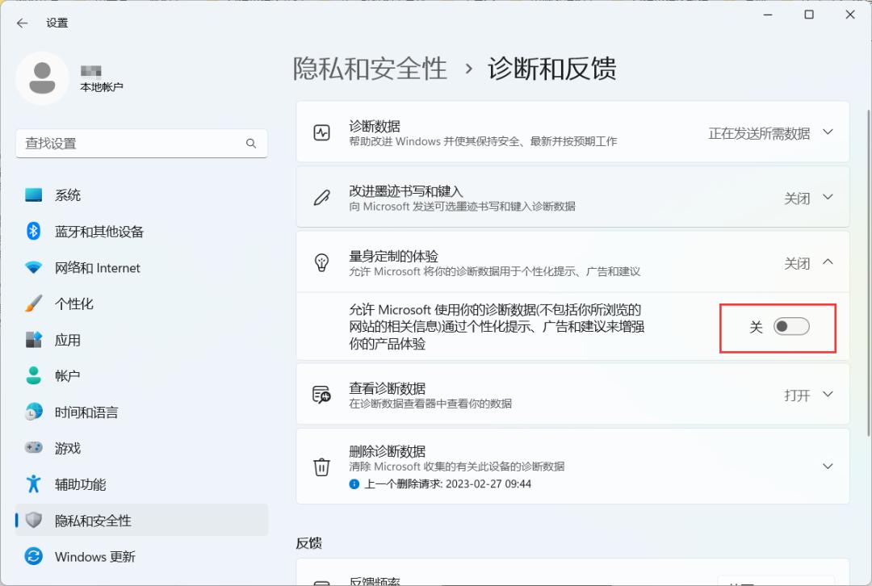Screen dimensions: 872x586
Task: Click the Bluetooth icon in sidebar
Action: point(33,231)
